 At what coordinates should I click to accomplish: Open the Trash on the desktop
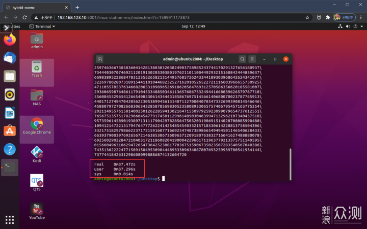pos(37,68)
